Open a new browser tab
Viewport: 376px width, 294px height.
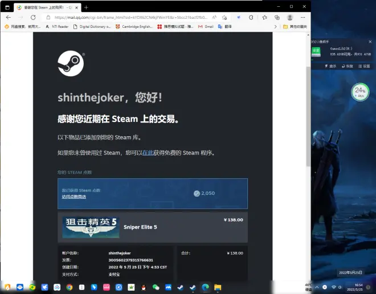tap(86, 7)
